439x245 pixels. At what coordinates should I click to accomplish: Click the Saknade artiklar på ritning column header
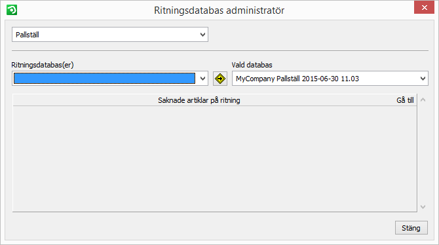199,100
